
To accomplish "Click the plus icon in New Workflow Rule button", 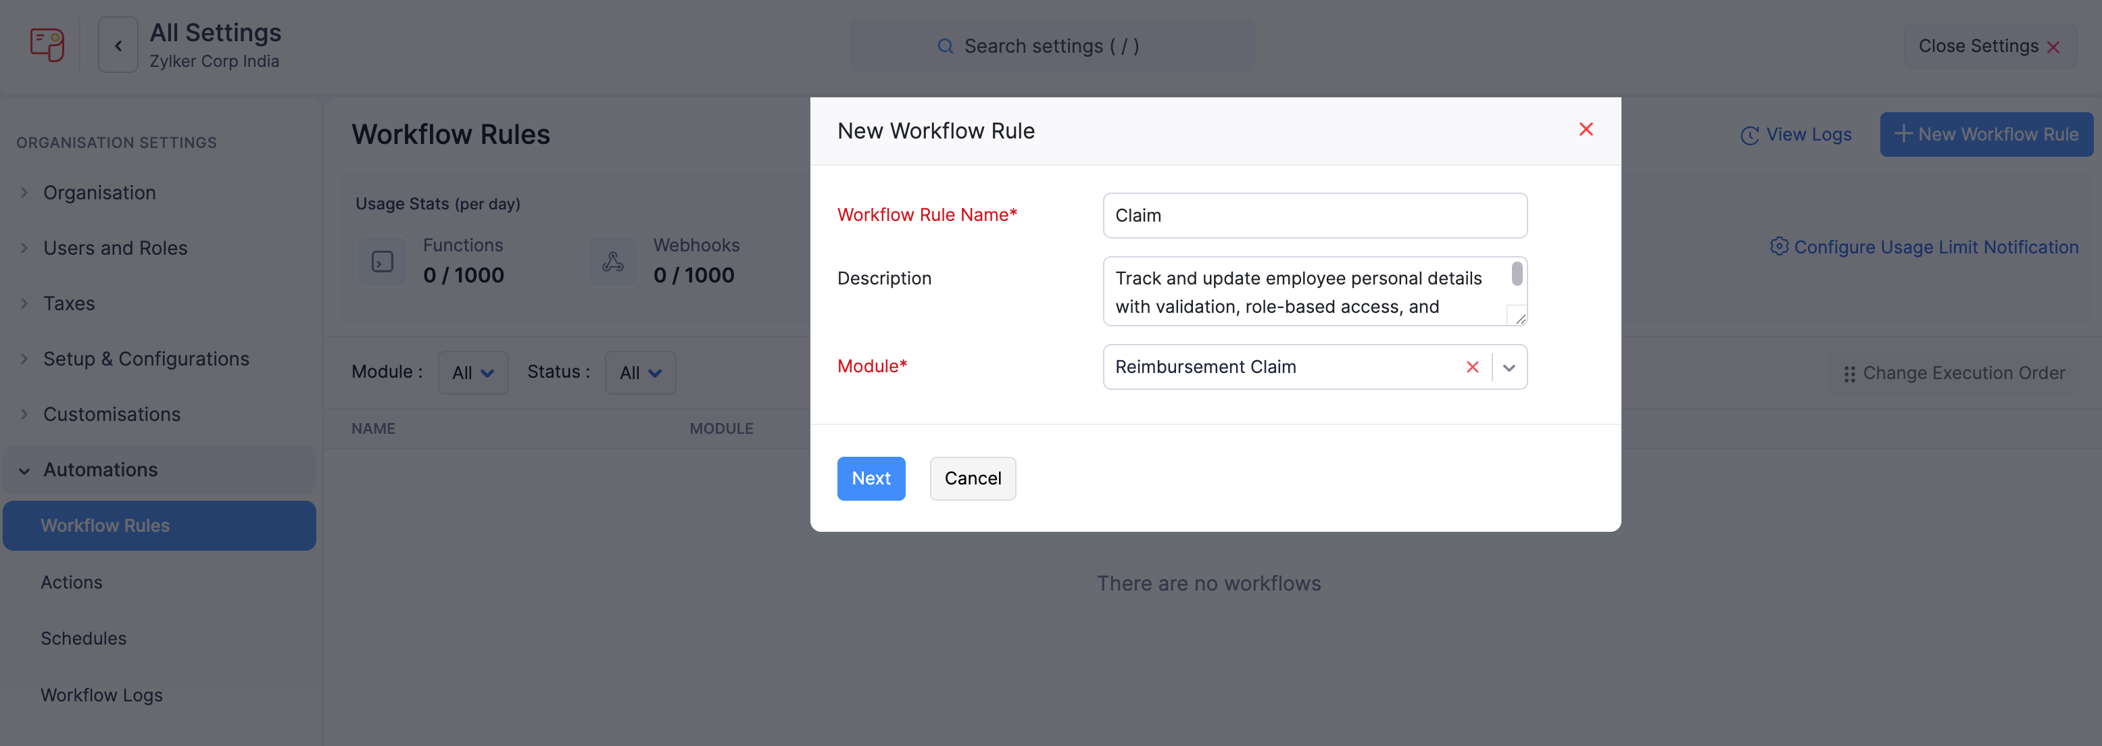I will click(1903, 134).
